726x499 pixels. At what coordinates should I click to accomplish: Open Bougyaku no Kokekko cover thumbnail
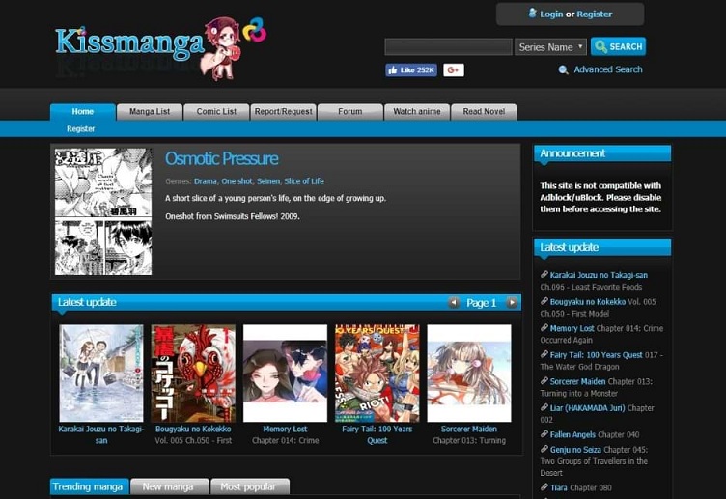(193, 374)
